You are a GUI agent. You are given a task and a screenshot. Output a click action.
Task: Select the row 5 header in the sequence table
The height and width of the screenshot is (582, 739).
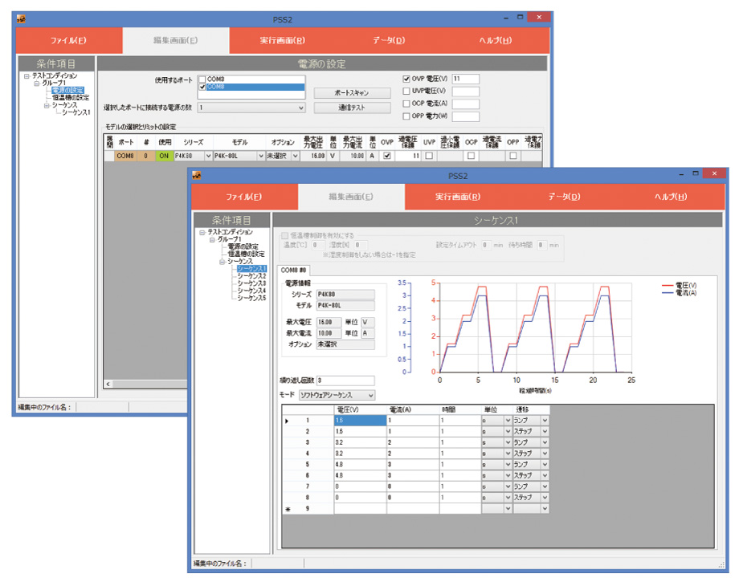307,464
